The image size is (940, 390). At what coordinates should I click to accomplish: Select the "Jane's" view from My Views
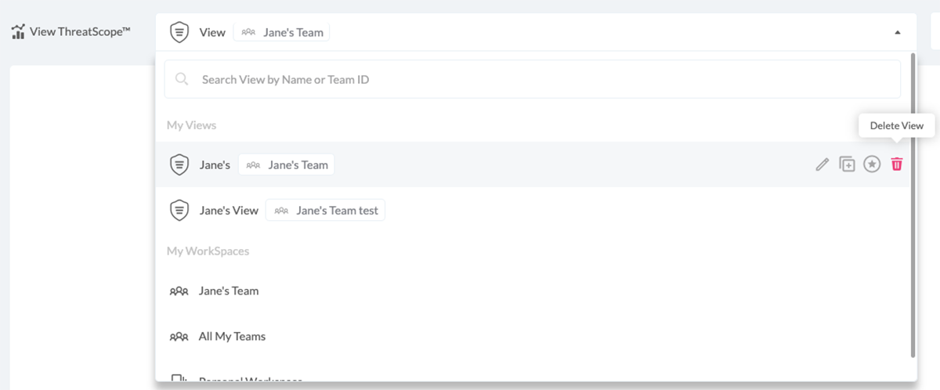215,165
